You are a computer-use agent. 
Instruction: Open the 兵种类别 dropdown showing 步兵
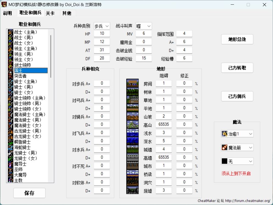pos(102,26)
